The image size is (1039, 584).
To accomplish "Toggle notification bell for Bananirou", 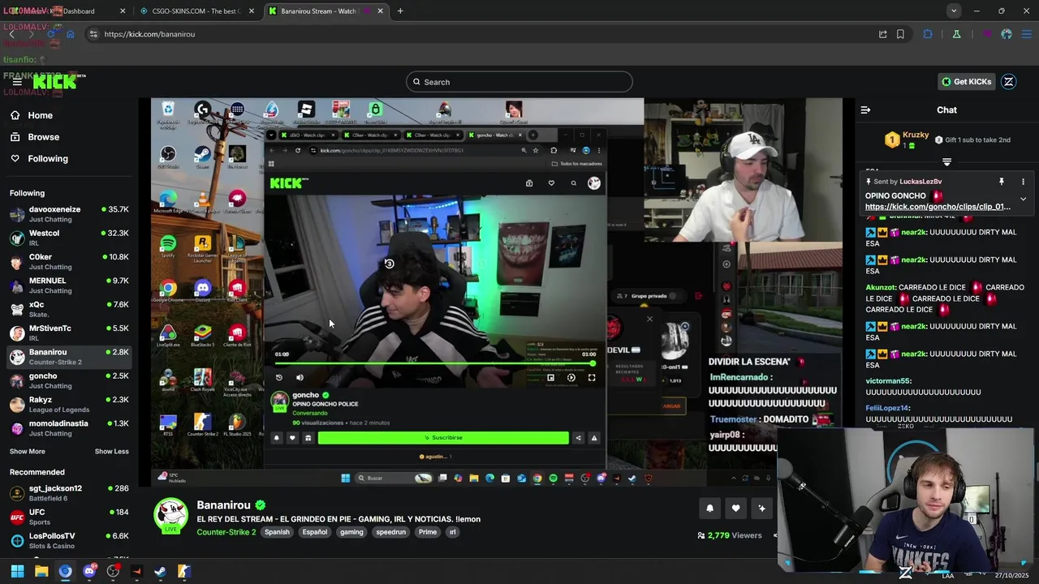I will coord(709,509).
